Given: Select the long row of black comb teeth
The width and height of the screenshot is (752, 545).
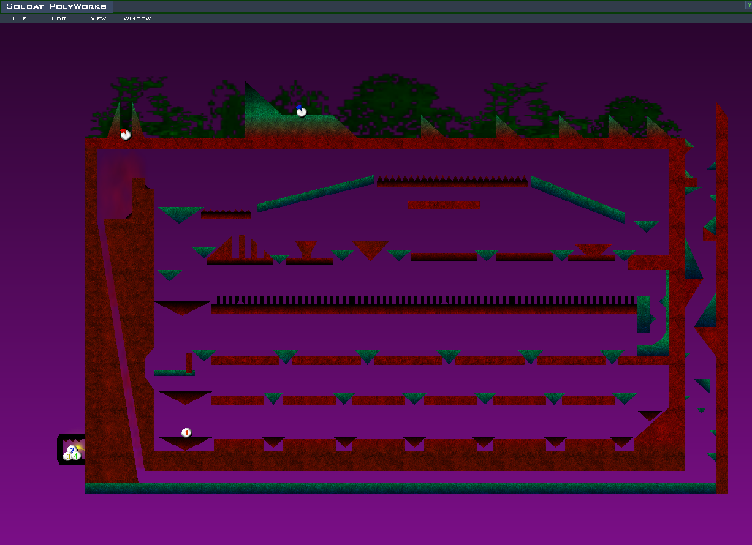Looking at the screenshot, I should coord(426,300).
